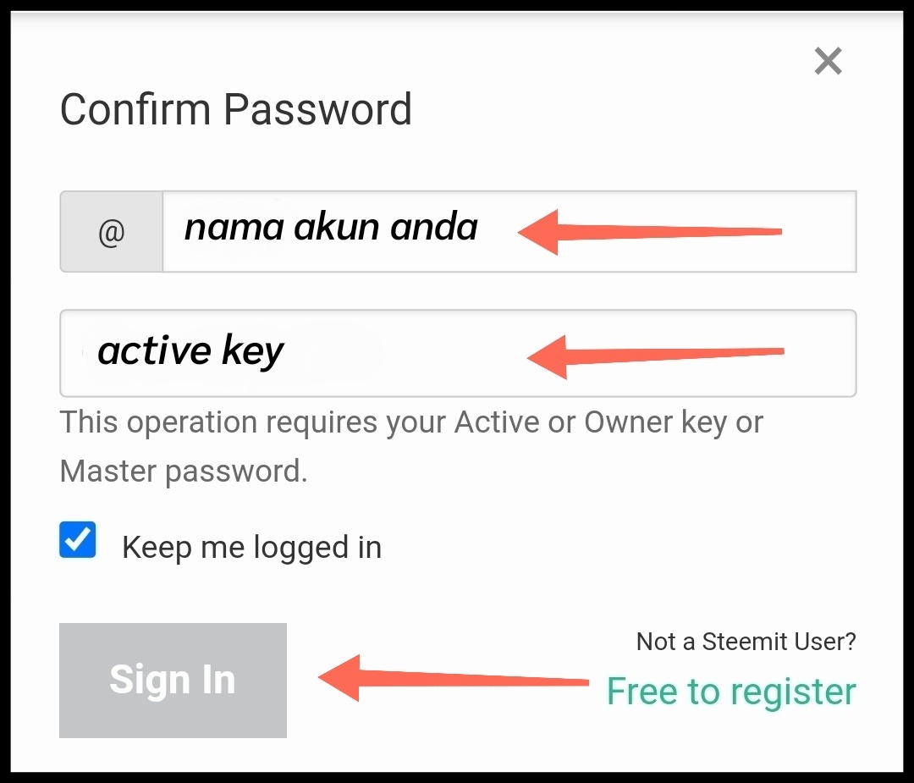This screenshot has width=914, height=783.
Task: Click the "Keep me logged in" label
Action: click(x=251, y=548)
